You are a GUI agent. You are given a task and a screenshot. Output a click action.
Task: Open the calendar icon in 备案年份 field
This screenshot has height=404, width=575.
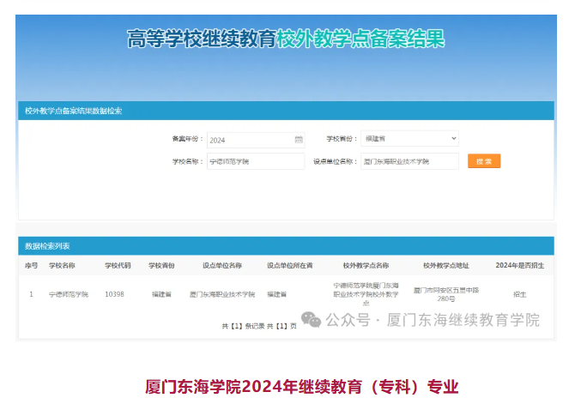[299, 140]
